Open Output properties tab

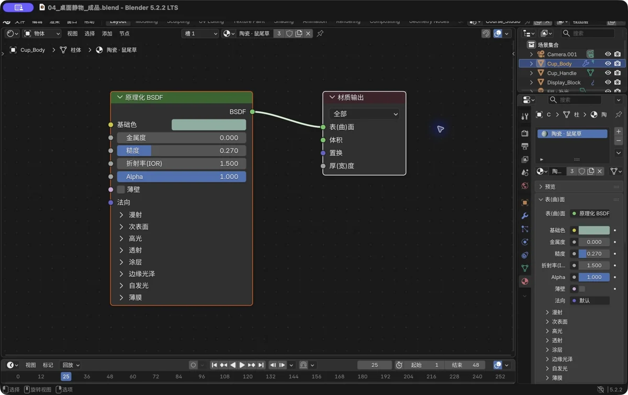click(x=525, y=146)
